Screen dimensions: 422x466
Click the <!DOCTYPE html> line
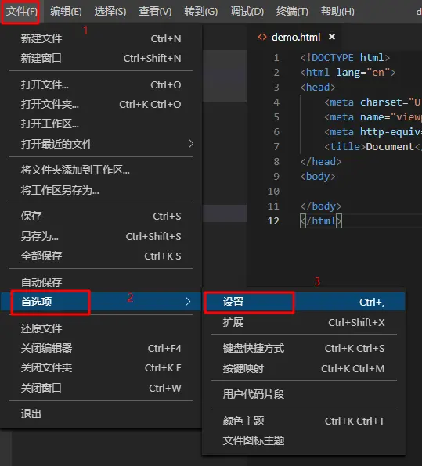345,58
